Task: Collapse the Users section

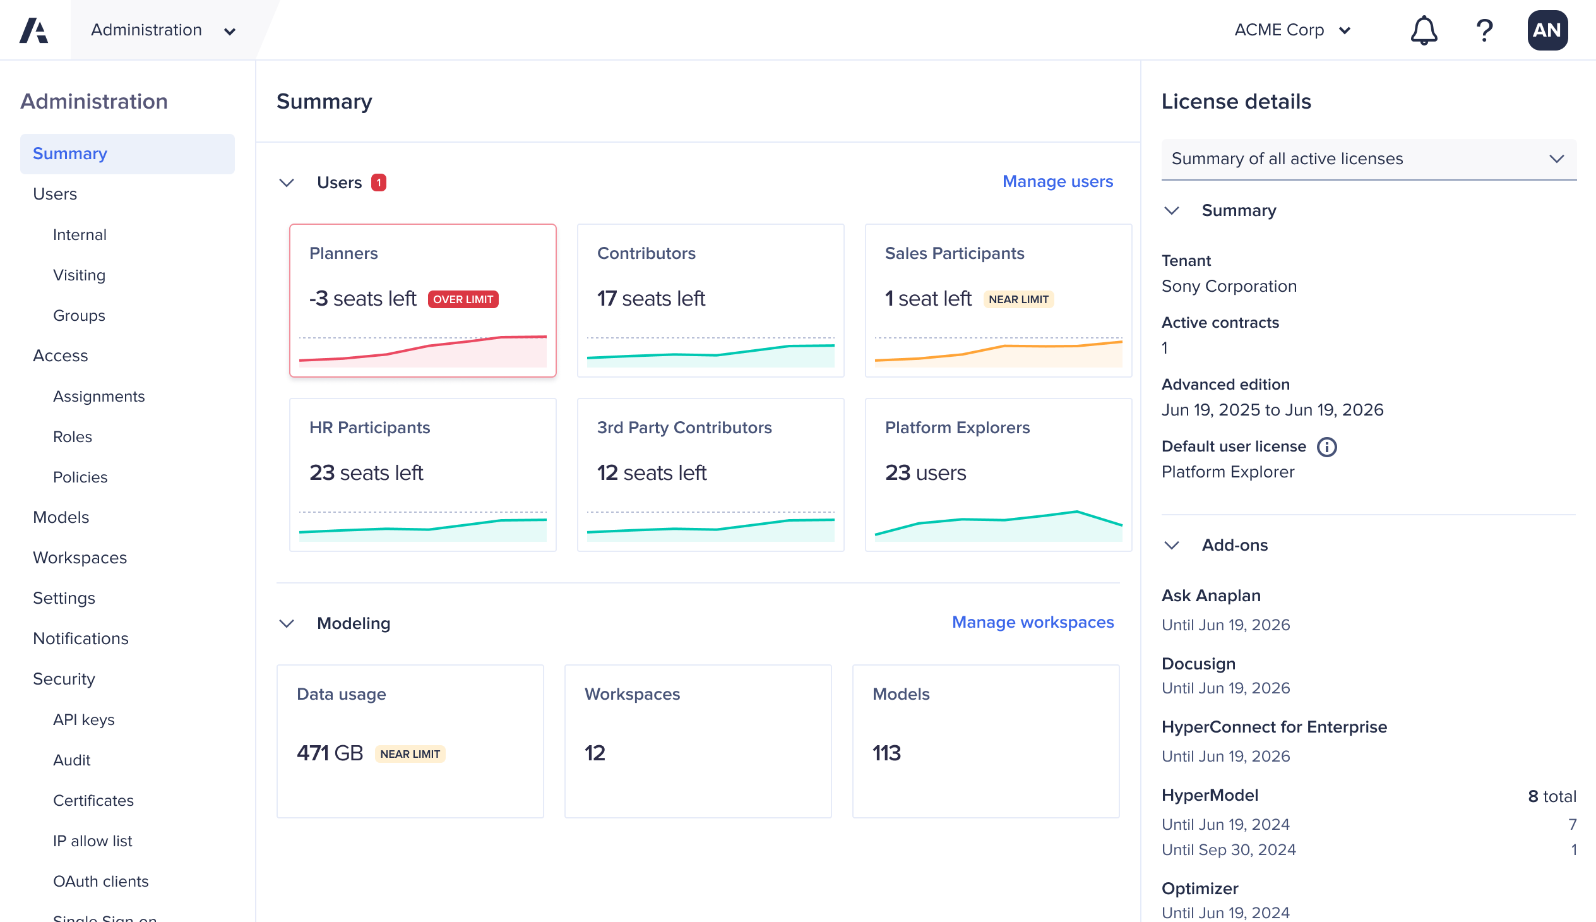Action: 287,183
